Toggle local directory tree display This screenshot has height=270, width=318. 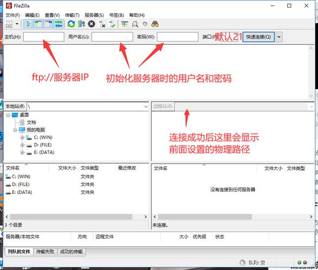38,24
